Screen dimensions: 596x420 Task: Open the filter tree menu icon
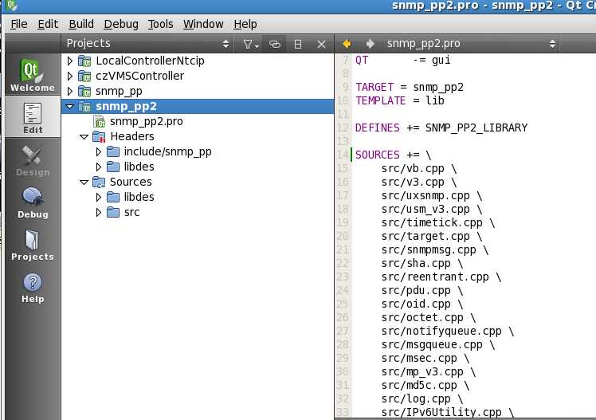pyautogui.click(x=250, y=45)
